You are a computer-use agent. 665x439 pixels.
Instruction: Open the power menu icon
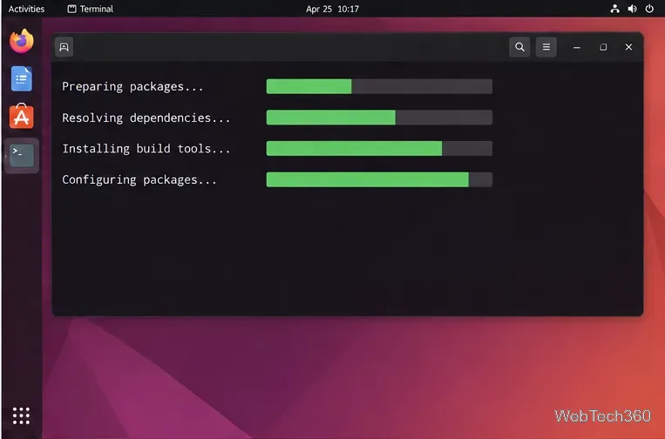[x=649, y=9]
